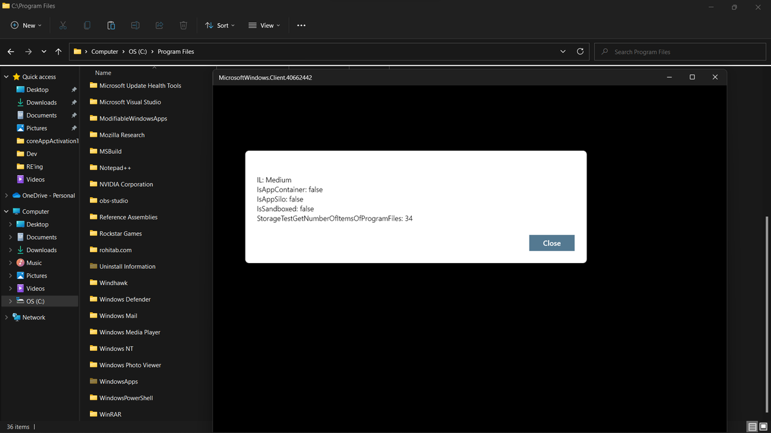This screenshot has height=433, width=771.
Task: Select the Windows Photo Viewer folder
Action: point(125,365)
